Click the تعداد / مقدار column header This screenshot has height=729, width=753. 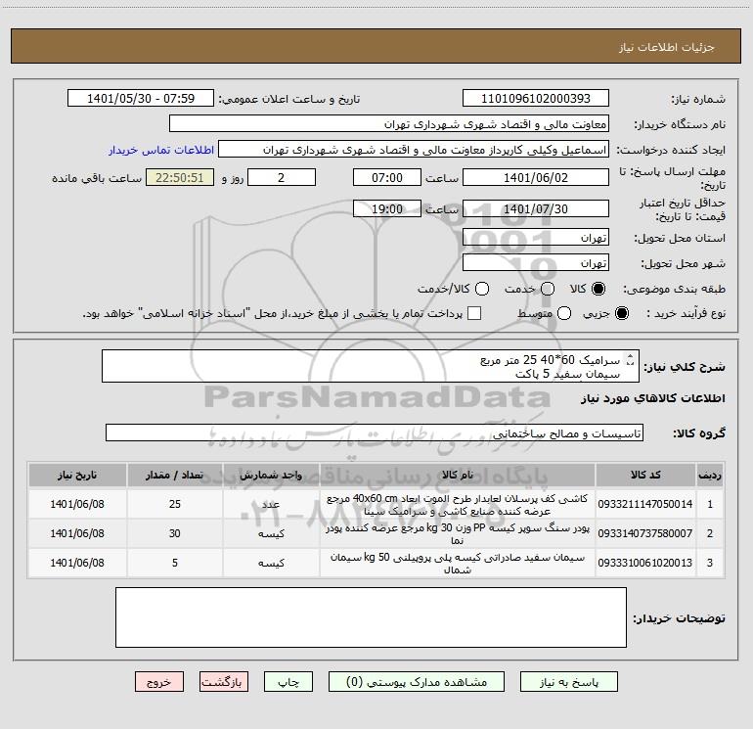tap(175, 475)
